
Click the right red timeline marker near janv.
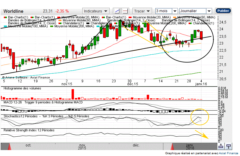click(x=172, y=147)
